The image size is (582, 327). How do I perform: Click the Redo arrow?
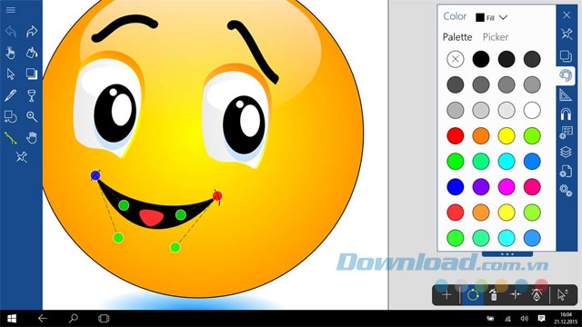[32, 32]
